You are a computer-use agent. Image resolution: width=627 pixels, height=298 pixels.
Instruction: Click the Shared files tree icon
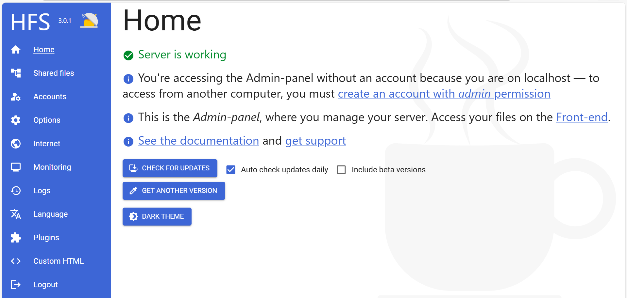click(x=16, y=73)
